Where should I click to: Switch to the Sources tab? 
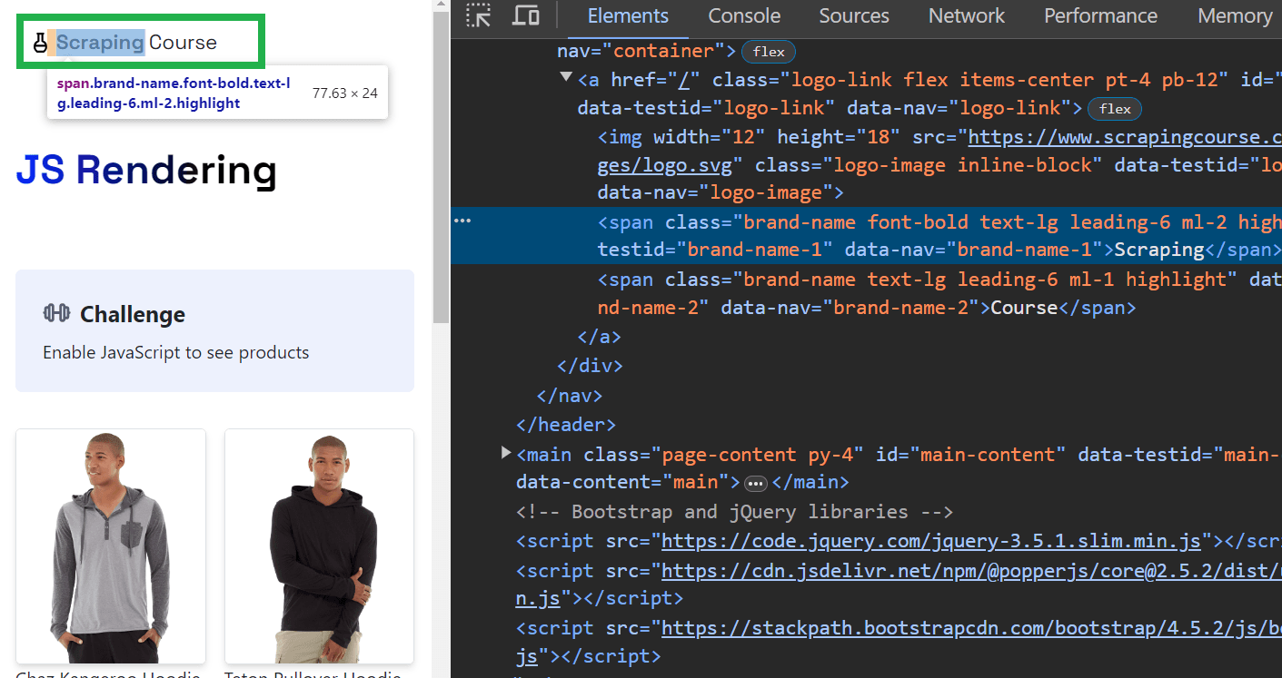point(854,15)
